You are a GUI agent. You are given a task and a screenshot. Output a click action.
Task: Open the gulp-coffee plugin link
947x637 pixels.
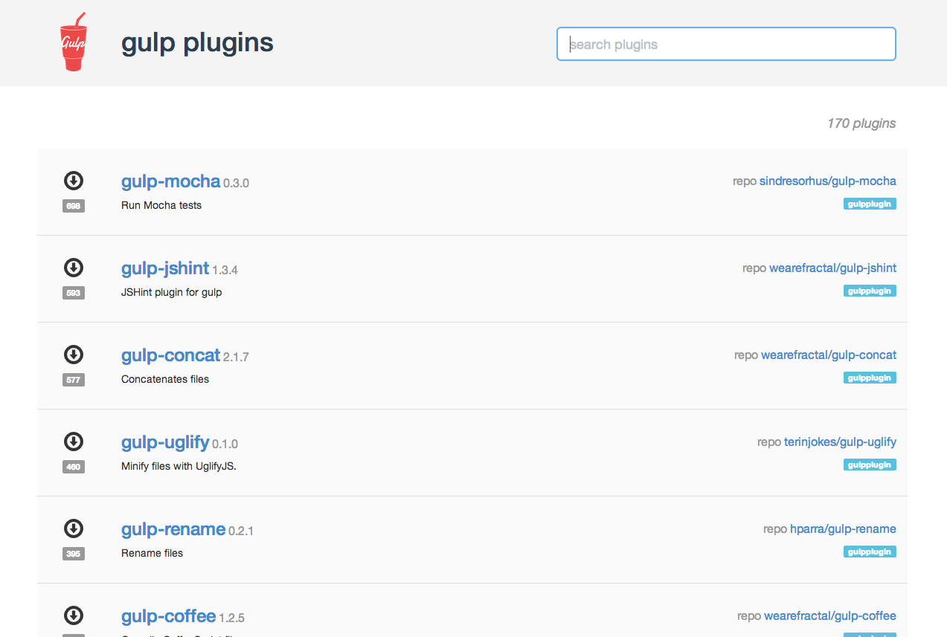pos(168,616)
